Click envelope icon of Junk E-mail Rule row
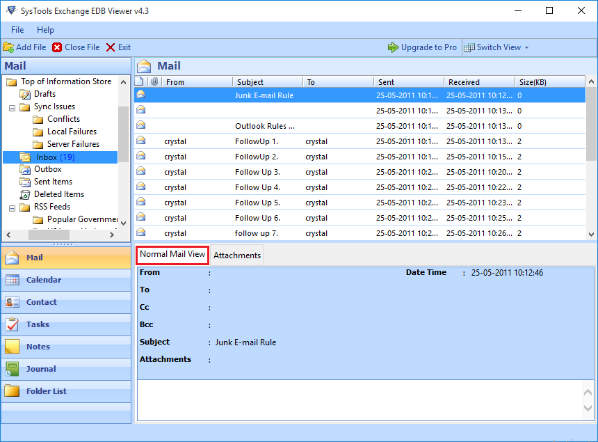This screenshot has width=598, height=442. click(141, 94)
